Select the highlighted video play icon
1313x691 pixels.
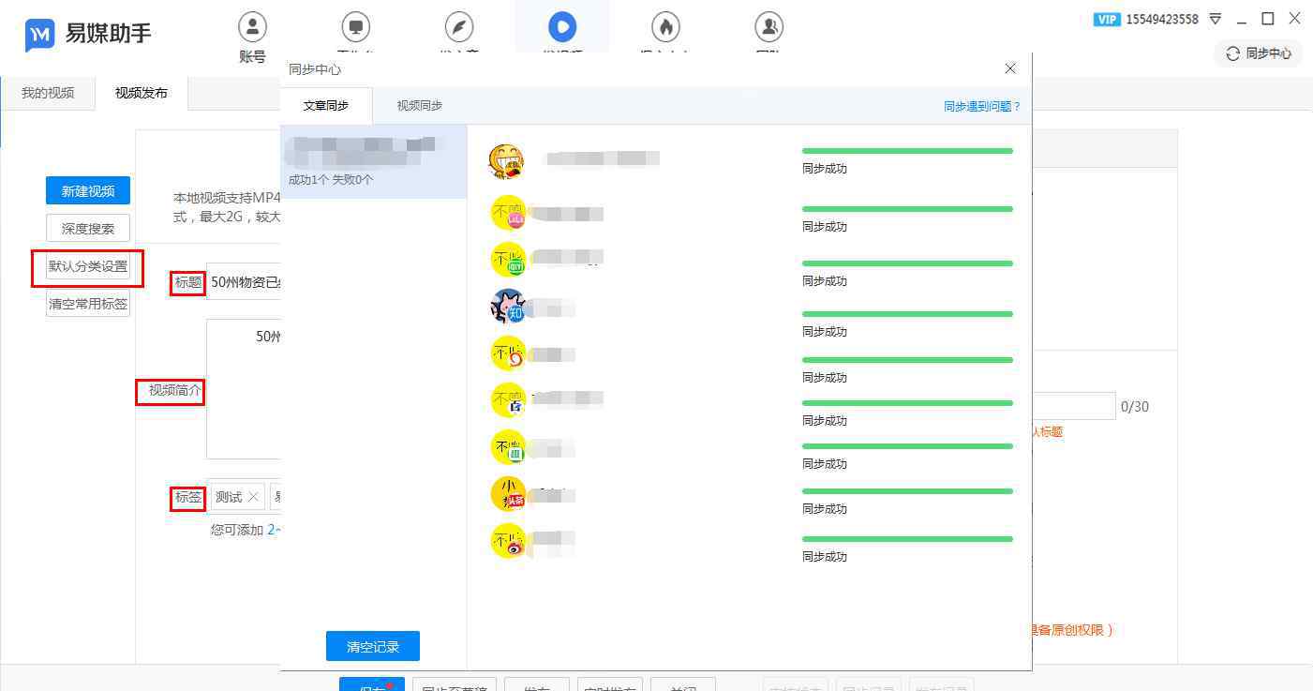[x=561, y=26]
